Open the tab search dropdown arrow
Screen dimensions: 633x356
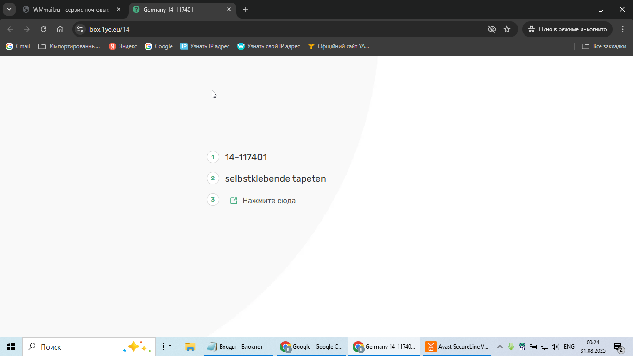tap(9, 9)
